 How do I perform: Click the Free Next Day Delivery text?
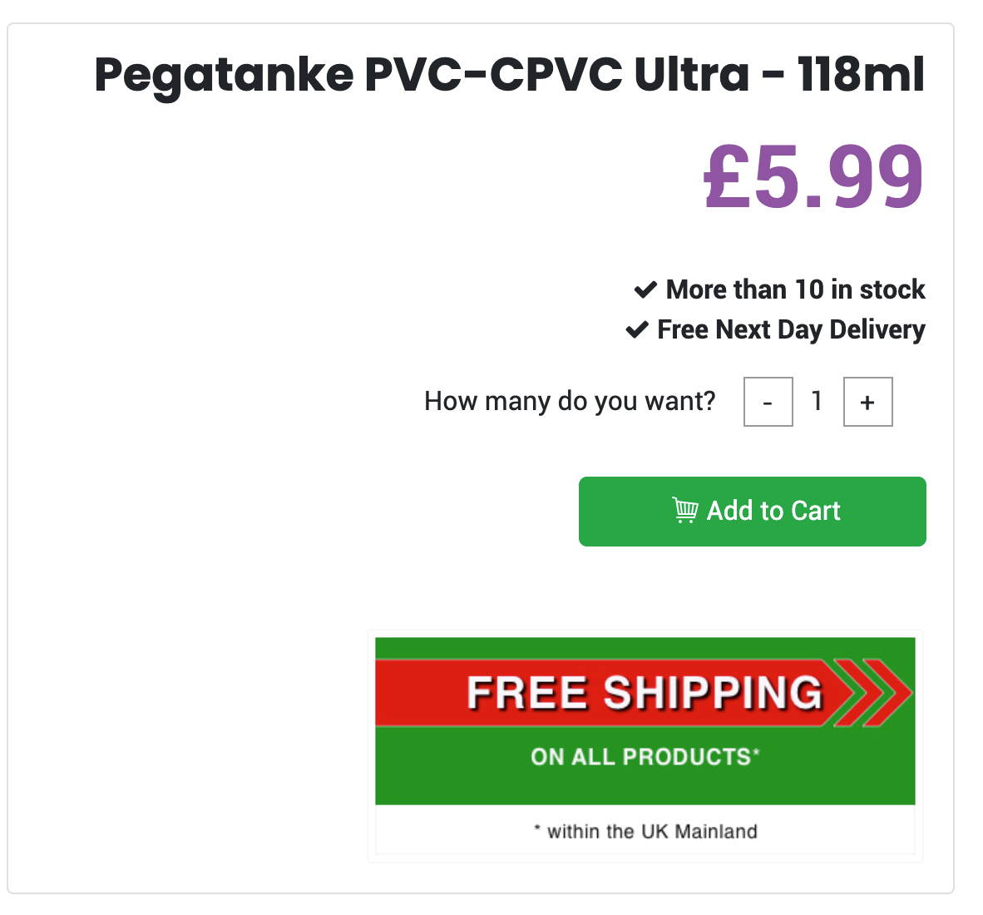tap(791, 330)
